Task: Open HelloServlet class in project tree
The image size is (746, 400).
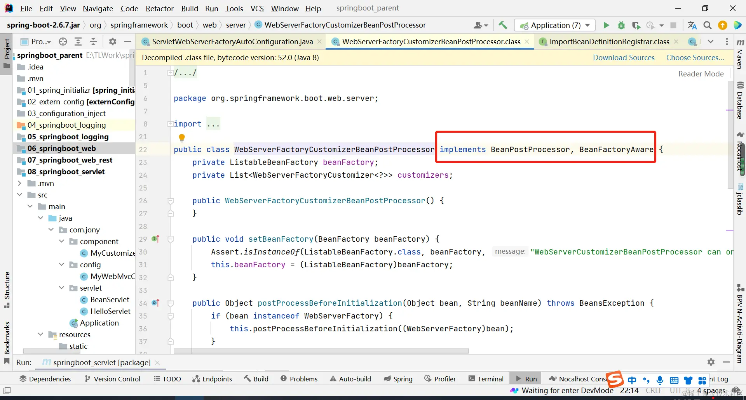Action: click(110, 311)
